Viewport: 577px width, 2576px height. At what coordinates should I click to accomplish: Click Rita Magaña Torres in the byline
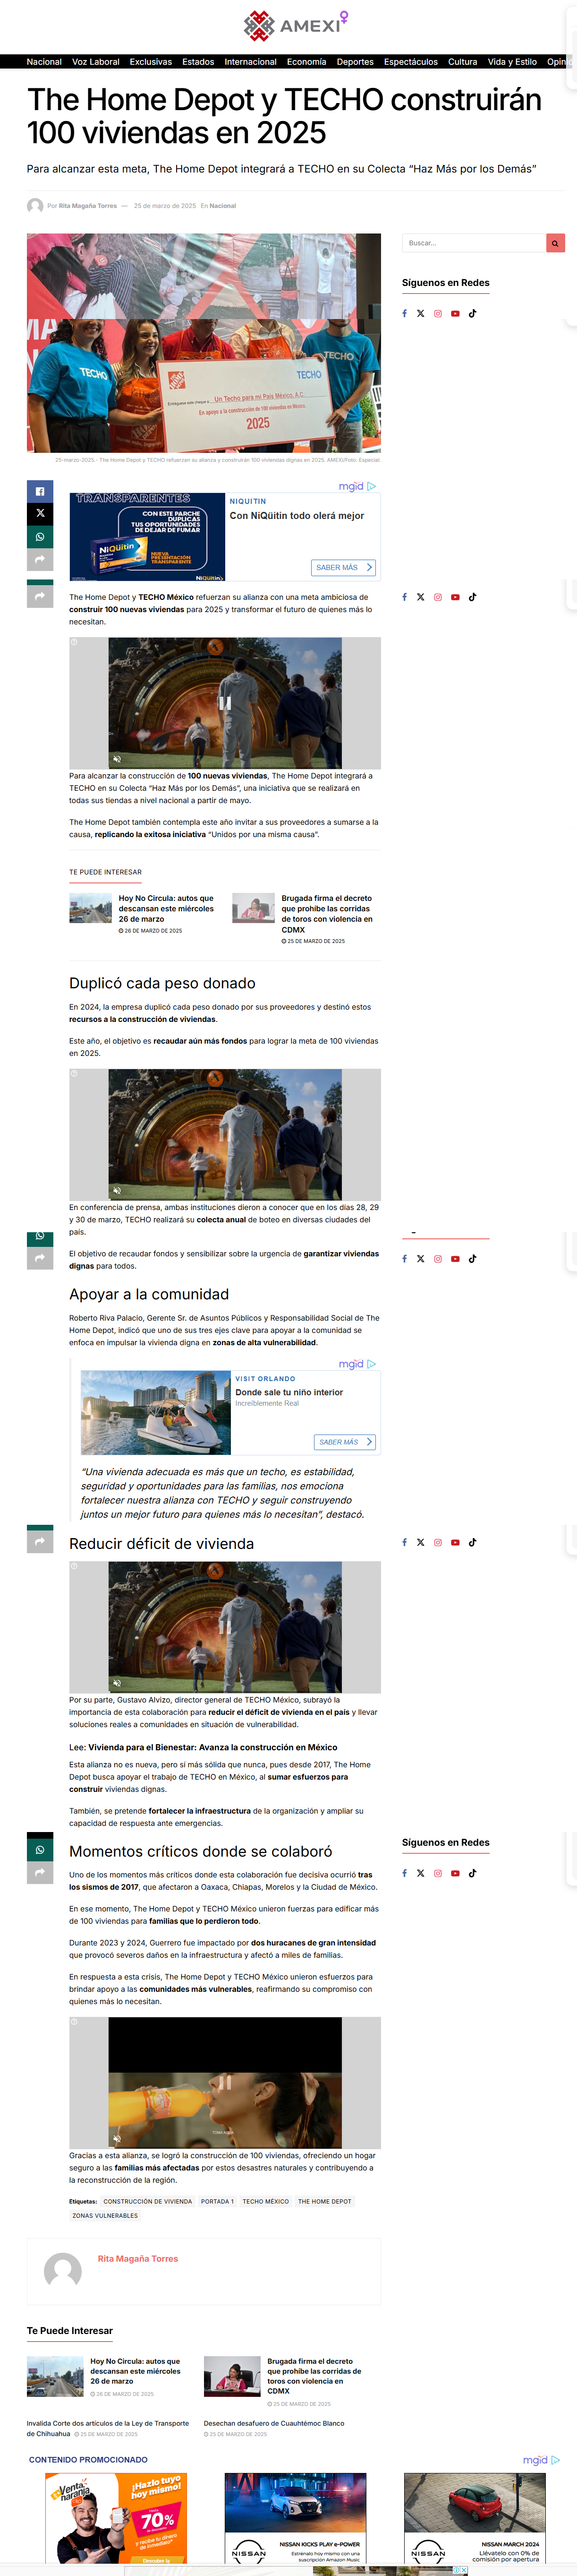(x=88, y=206)
